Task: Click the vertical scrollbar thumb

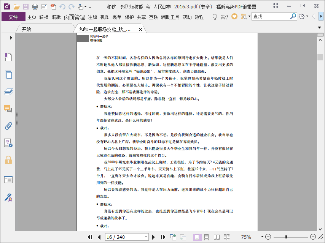Action: (x=320, y=57)
